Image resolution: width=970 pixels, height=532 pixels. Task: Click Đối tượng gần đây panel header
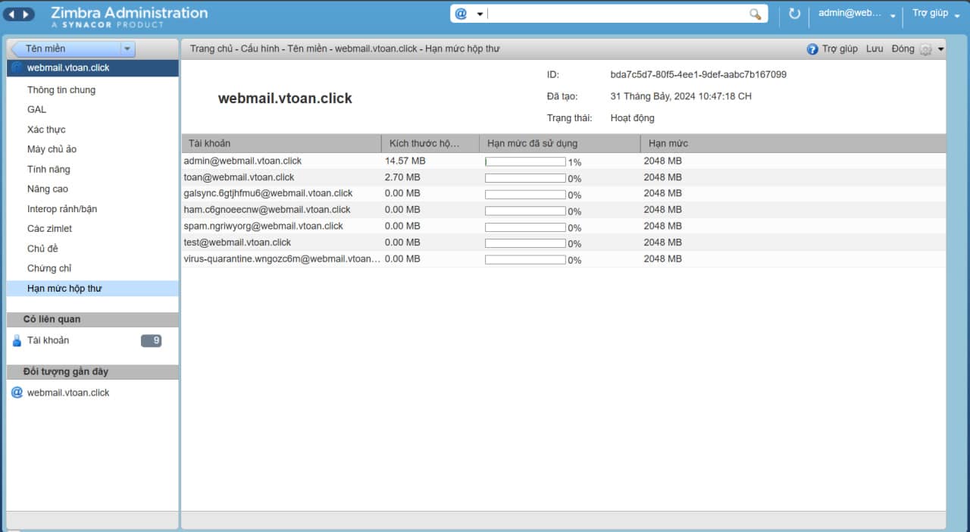(92, 371)
